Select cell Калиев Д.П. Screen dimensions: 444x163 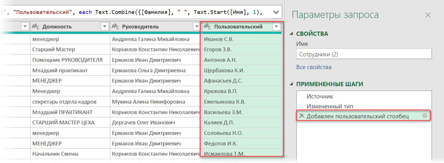coord(242,122)
